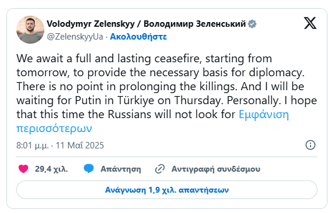
Task: Open Zelenskyy's profile picture
Action: tap(30, 30)
